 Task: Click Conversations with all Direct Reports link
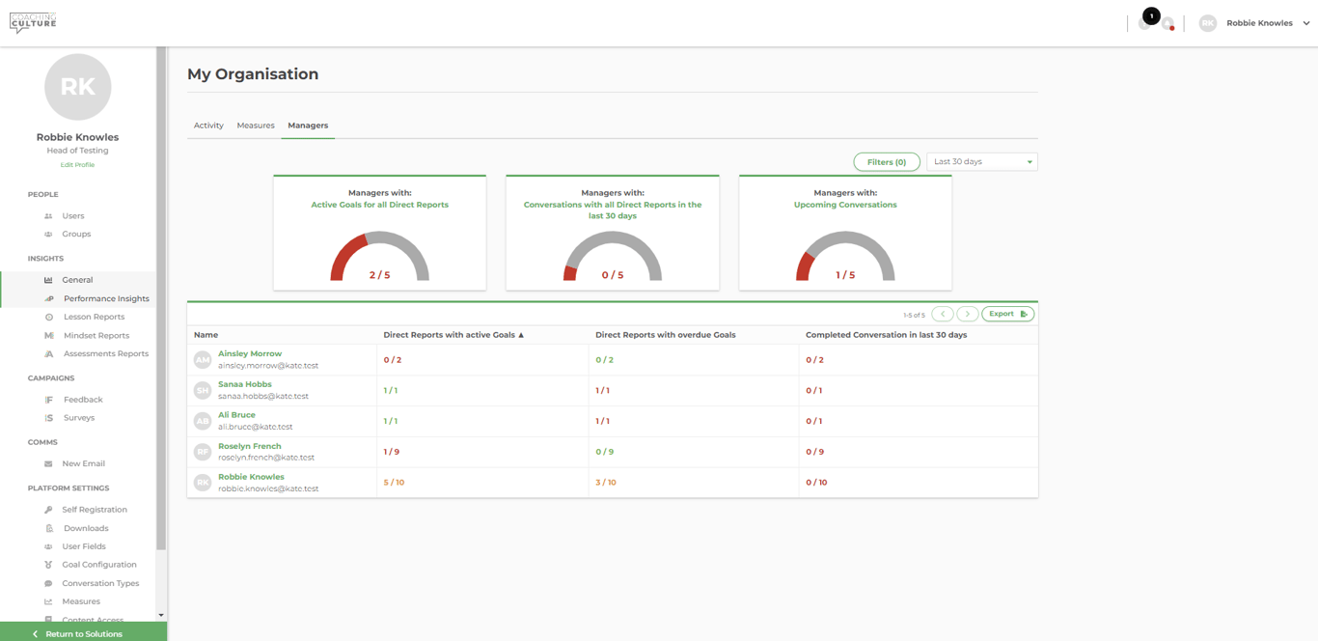pyautogui.click(x=613, y=210)
